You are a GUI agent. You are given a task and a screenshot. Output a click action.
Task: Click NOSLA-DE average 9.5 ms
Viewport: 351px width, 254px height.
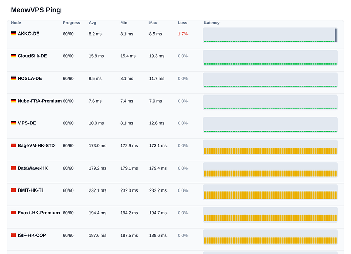click(x=95, y=78)
